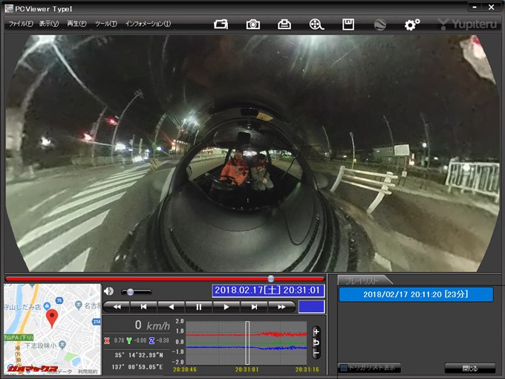Expand the インフォメーション(I) menu

coord(148,24)
